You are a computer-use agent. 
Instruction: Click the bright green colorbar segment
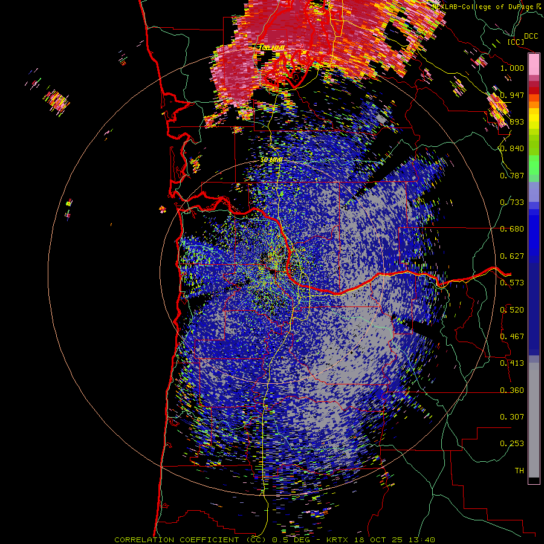click(534, 164)
